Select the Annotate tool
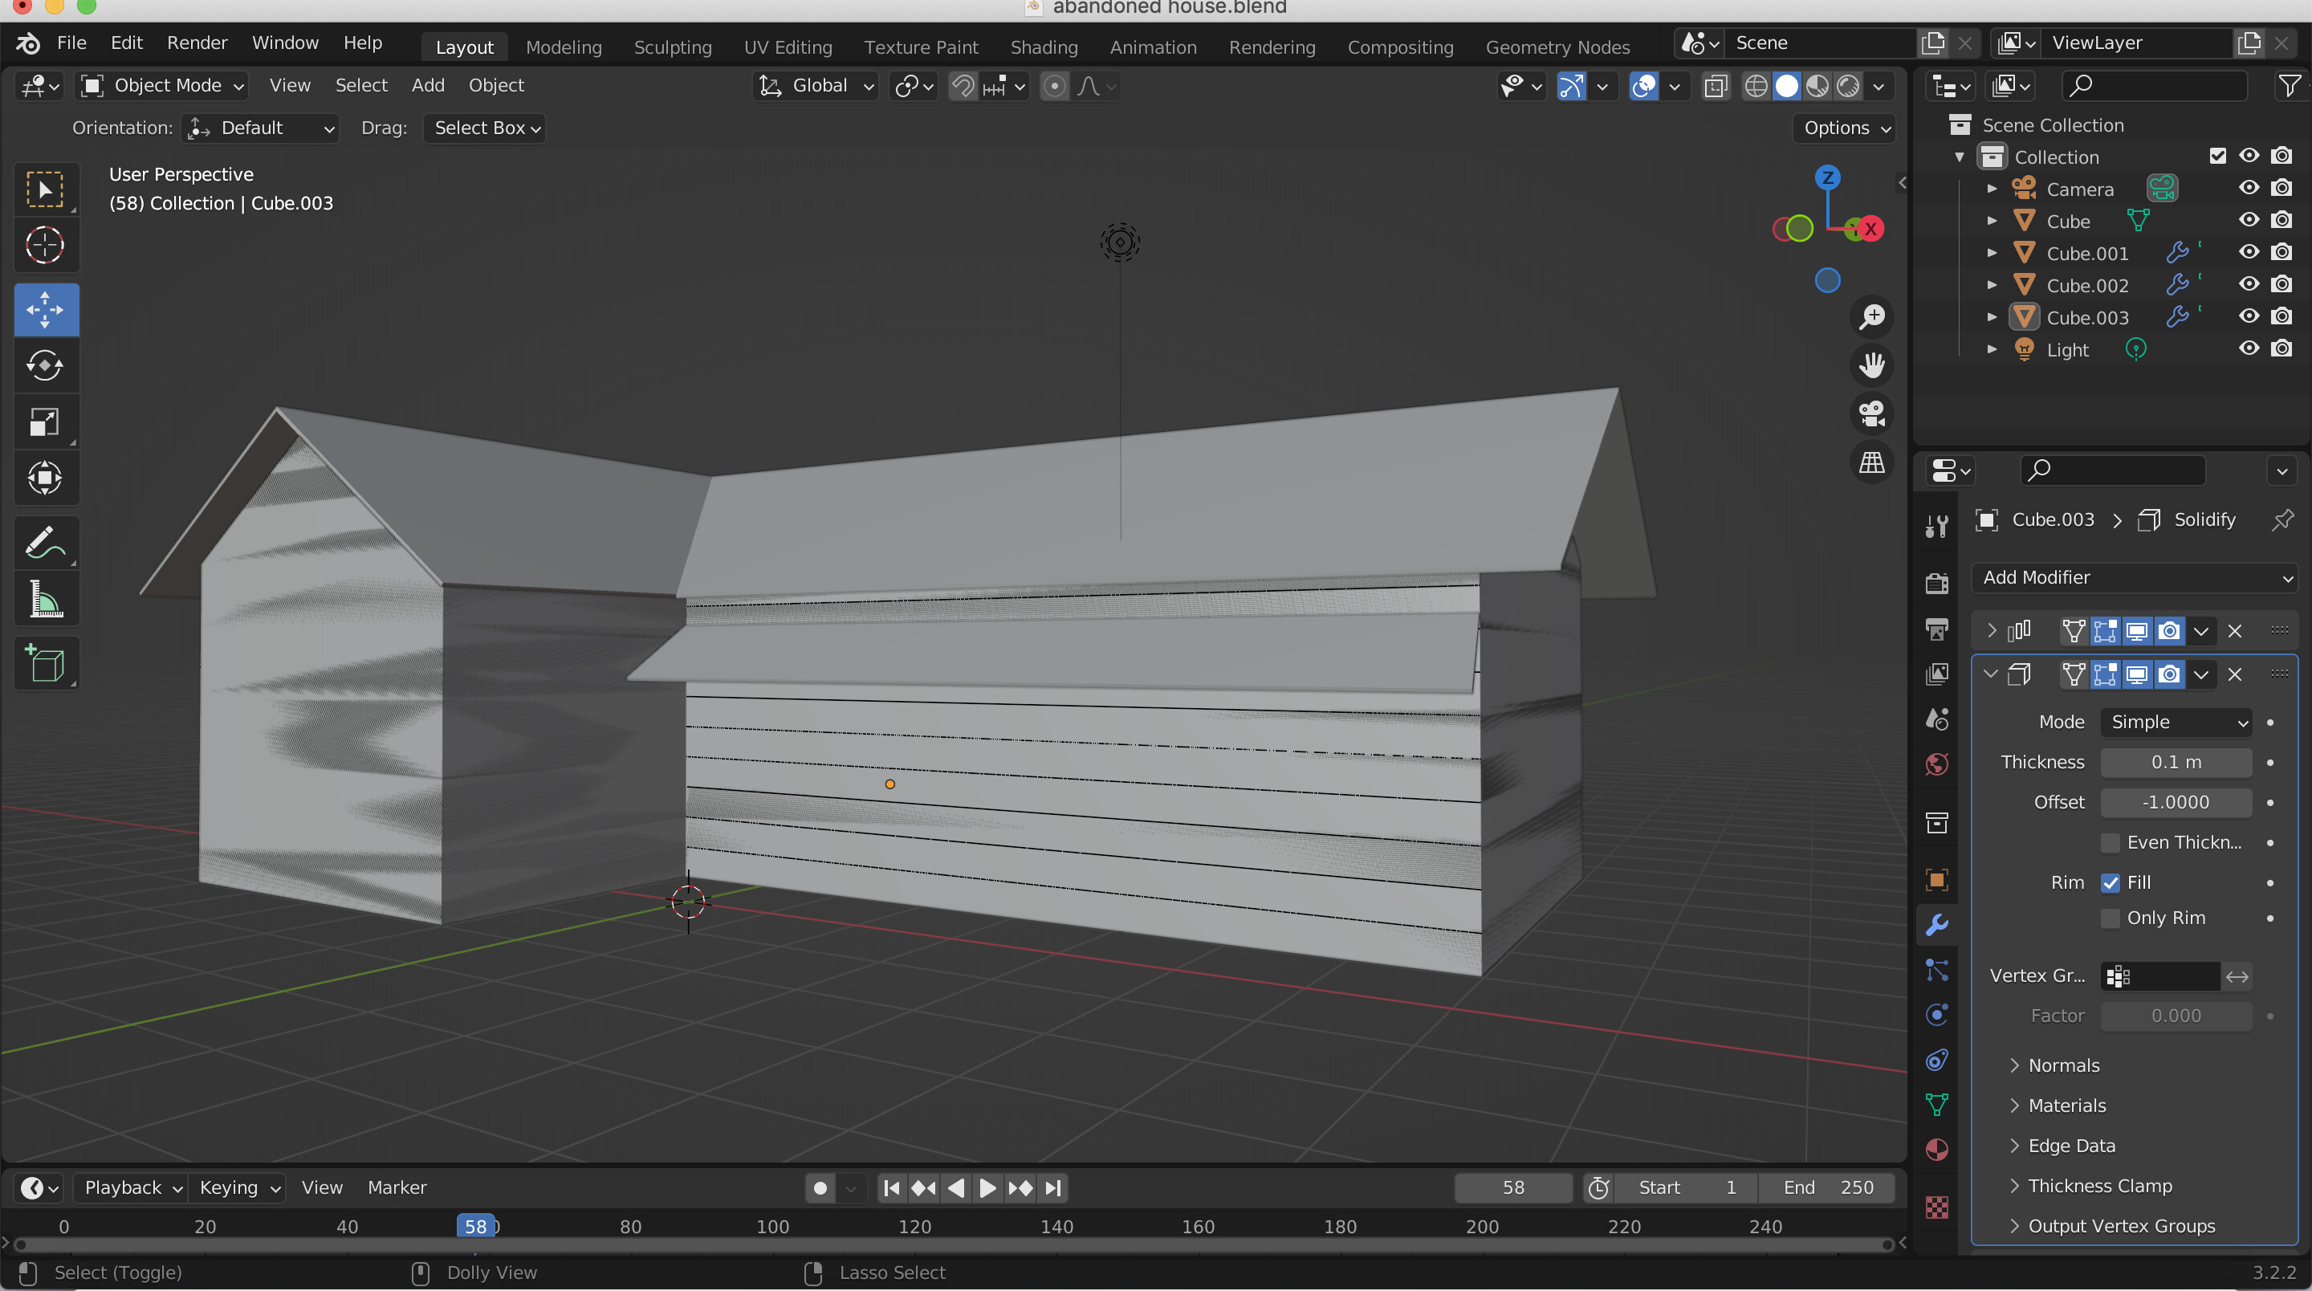 pyautogui.click(x=46, y=542)
